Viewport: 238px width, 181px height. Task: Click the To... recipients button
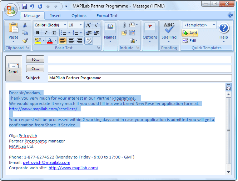(x=35, y=59)
